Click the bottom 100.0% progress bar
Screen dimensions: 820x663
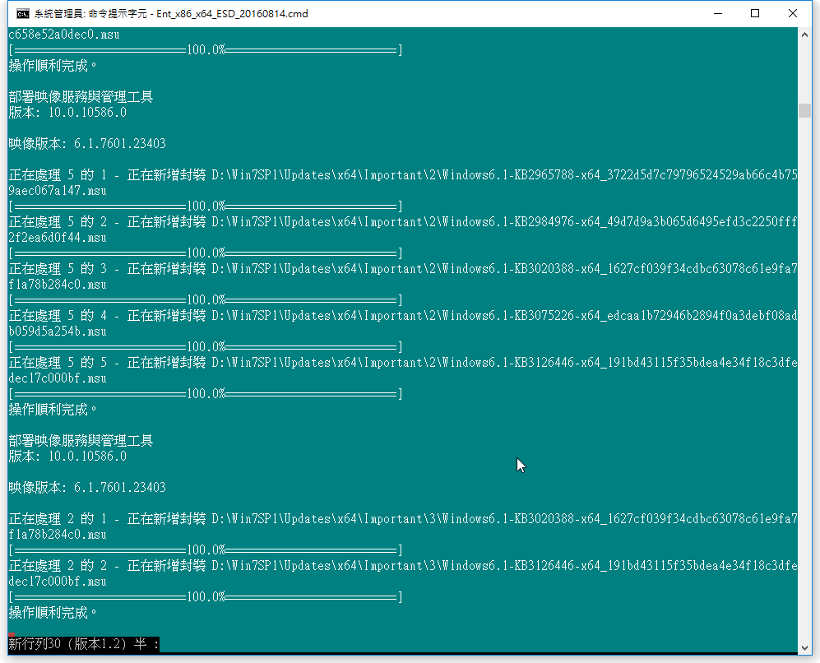(x=206, y=597)
